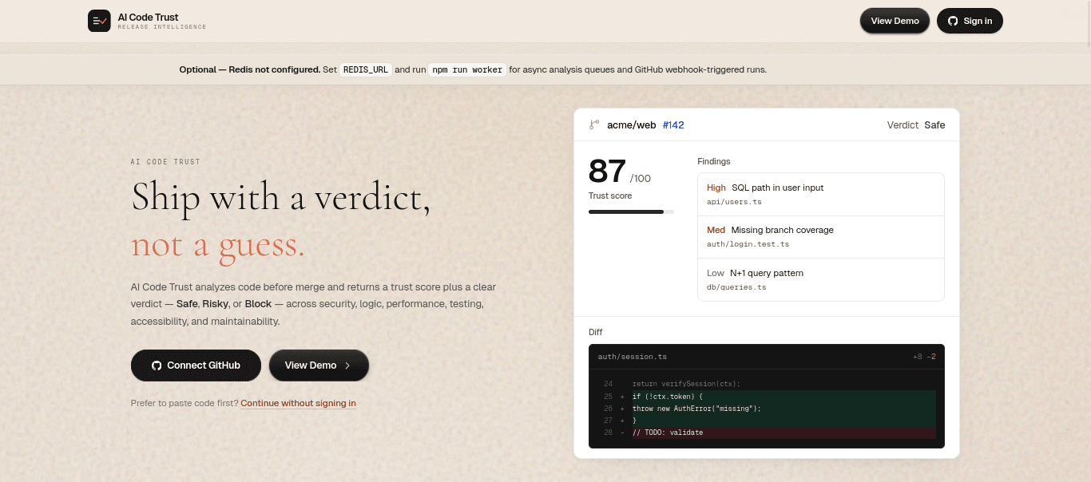1091x482 pixels.
Task: Click the auth/session.ts diff file header
Action: pos(767,356)
